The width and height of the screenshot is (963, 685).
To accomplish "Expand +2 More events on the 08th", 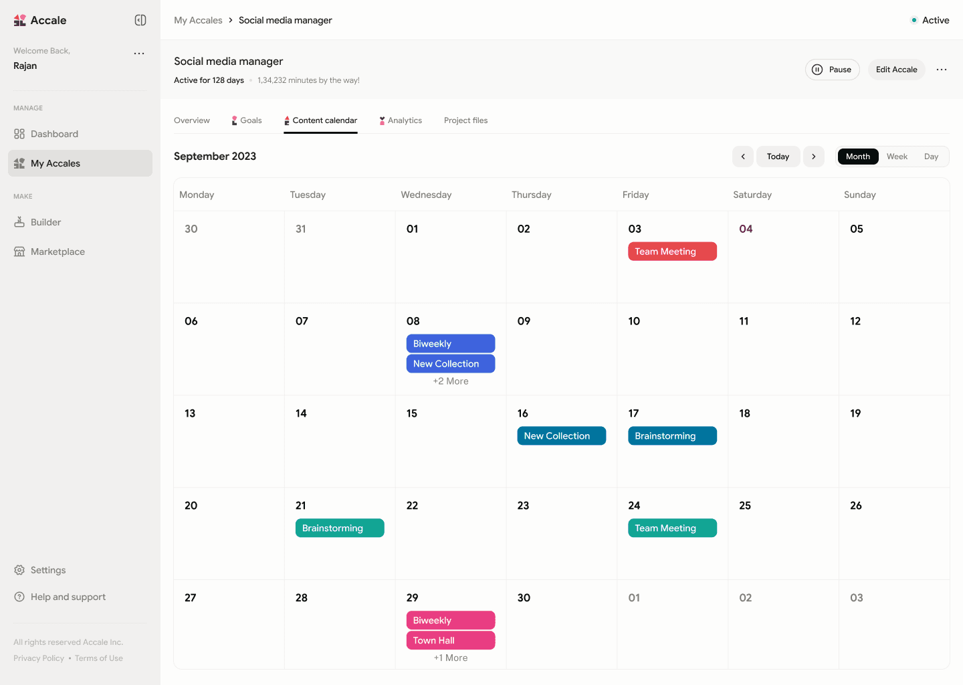I will (x=451, y=381).
